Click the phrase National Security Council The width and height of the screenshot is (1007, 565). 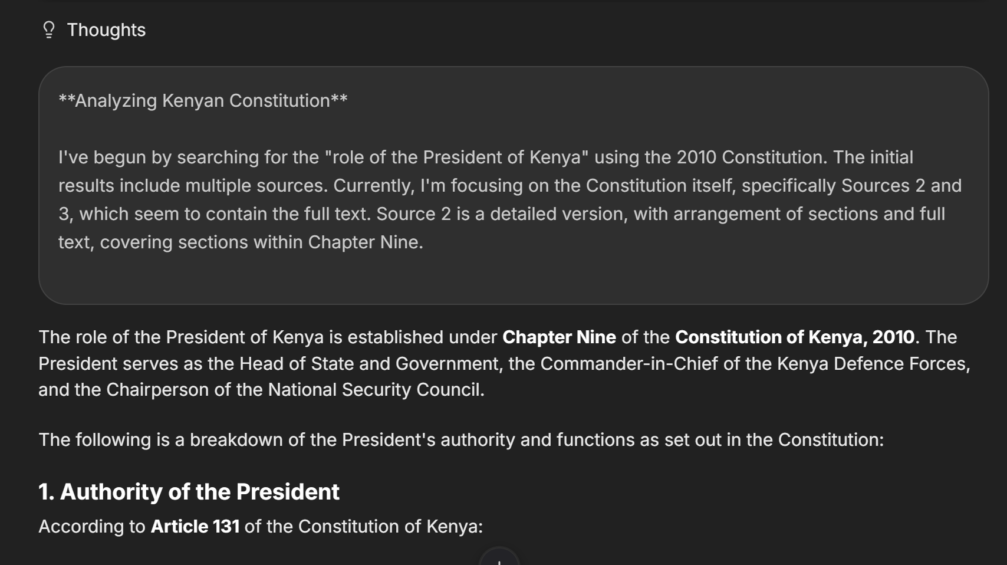click(x=376, y=389)
